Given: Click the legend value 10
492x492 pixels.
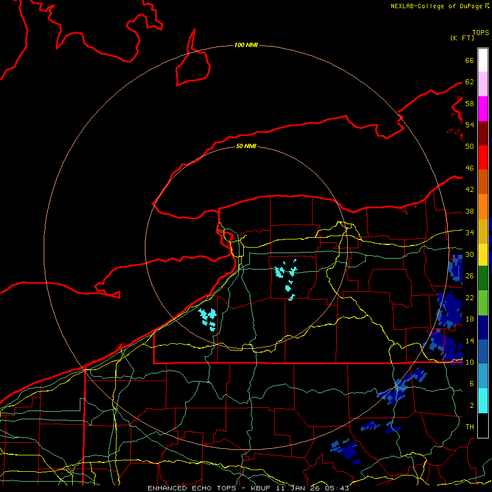Looking at the screenshot, I should 470,362.
